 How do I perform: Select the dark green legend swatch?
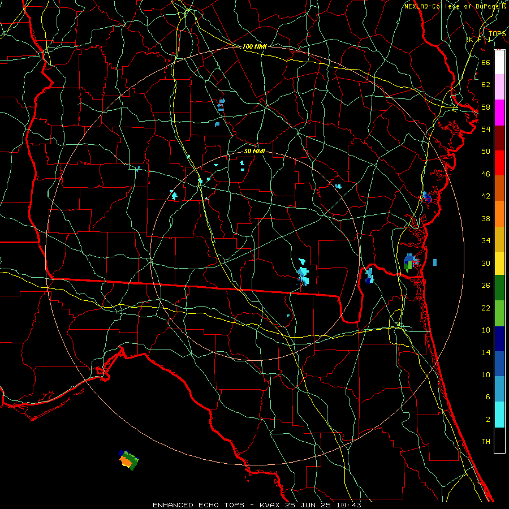(499, 288)
